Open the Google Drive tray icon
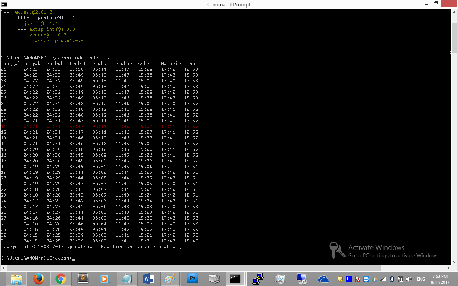 pos(374,279)
